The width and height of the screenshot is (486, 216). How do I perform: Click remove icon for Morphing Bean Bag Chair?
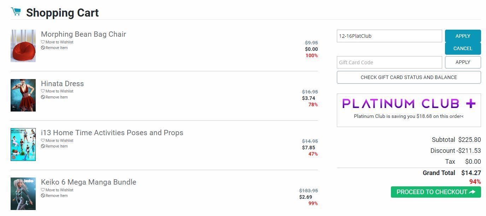coord(43,48)
